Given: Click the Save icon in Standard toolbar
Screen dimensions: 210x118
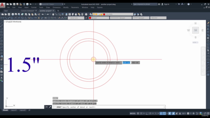Looking at the screenshot, I should [9, 14].
